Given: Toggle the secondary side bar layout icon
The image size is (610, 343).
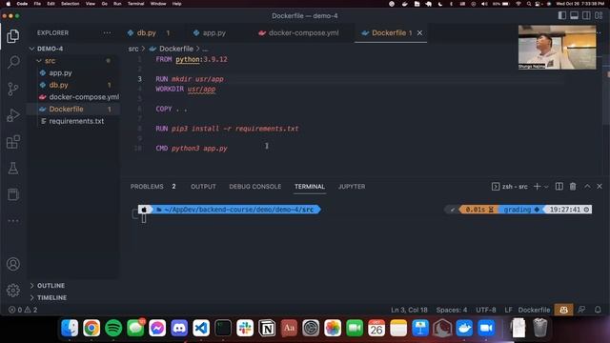Looking at the screenshot, I should click(x=586, y=15).
